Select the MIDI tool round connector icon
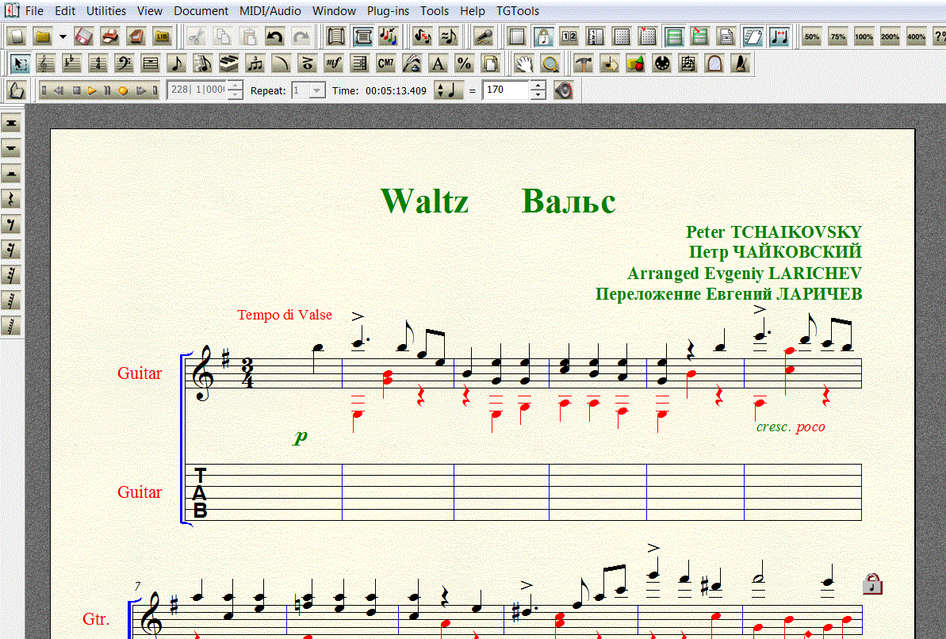Screen dimensions: 946x639 click(662, 63)
